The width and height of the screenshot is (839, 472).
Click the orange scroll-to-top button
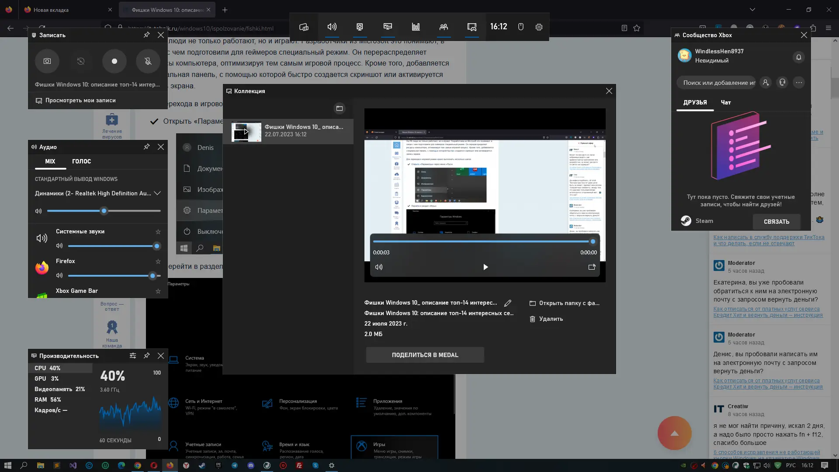674,433
